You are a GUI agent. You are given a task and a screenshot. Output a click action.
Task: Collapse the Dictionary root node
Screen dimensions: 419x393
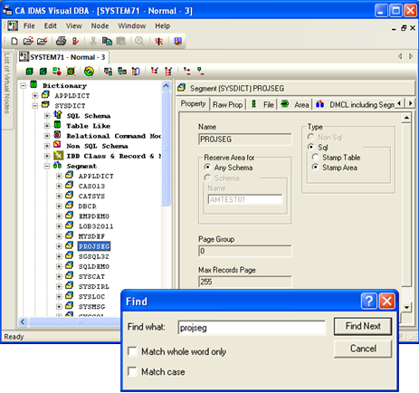[x=24, y=86]
